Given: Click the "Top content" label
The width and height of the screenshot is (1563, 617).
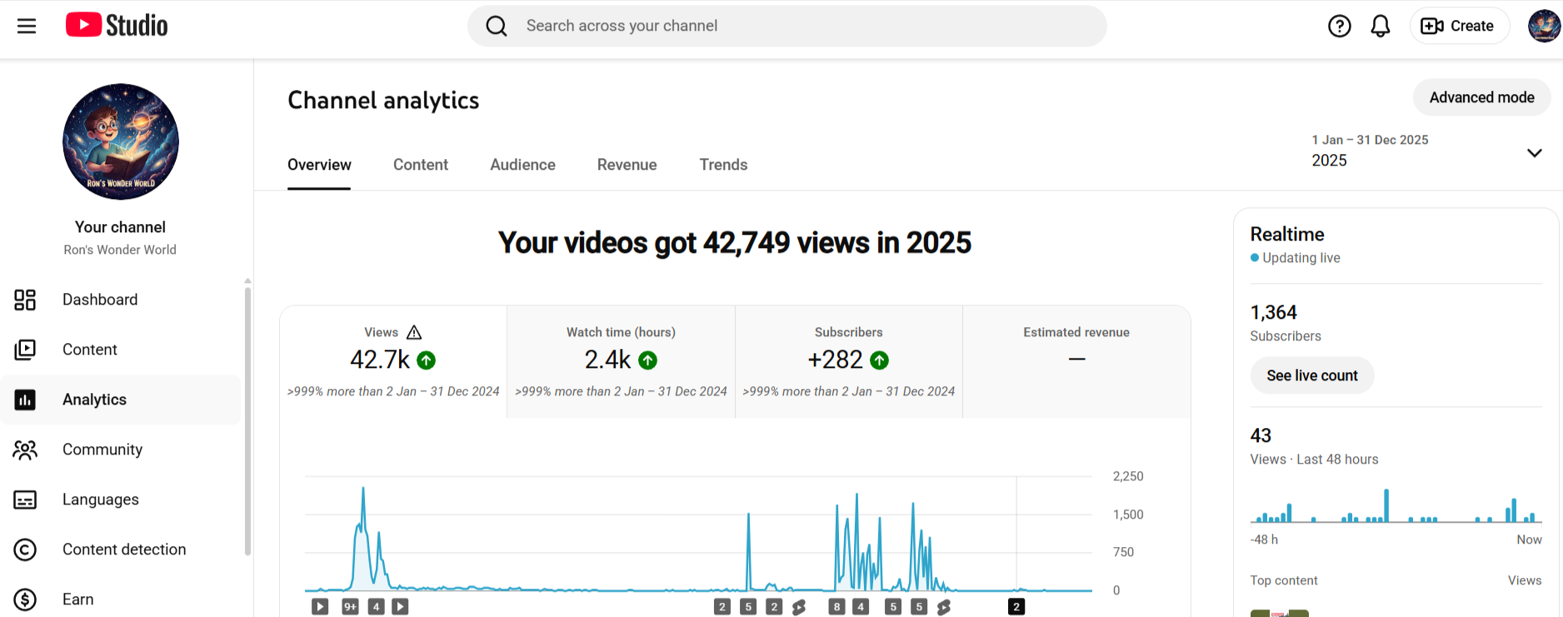Looking at the screenshot, I should point(1284,580).
